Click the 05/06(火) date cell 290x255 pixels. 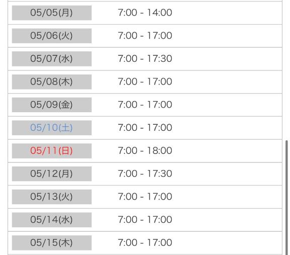pyautogui.click(x=51, y=36)
